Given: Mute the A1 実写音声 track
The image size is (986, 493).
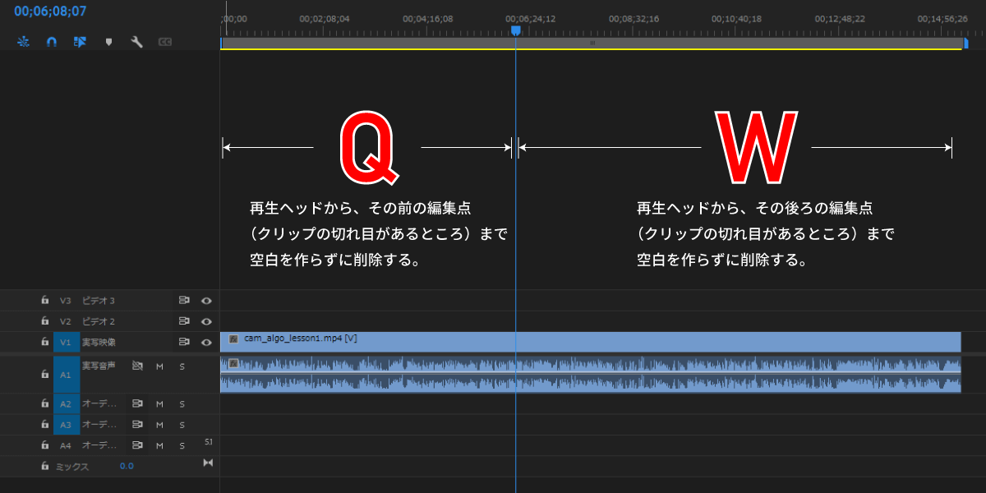Looking at the screenshot, I should point(160,366).
